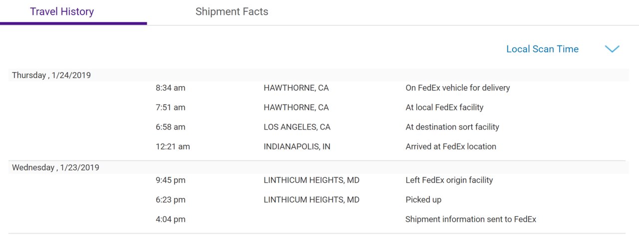Select the 4:04 pm scan time

point(170,219)
